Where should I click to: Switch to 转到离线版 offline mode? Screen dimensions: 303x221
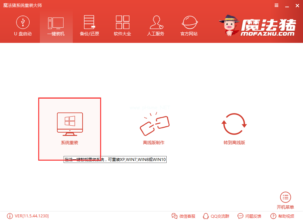(234, 129)
